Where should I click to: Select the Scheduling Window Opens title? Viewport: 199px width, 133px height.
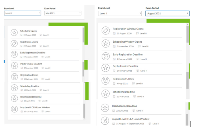click(127, 42)
